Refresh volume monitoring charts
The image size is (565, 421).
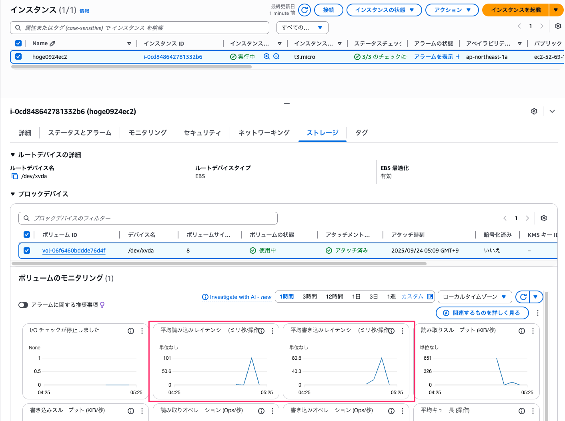[x=523, y=297]
